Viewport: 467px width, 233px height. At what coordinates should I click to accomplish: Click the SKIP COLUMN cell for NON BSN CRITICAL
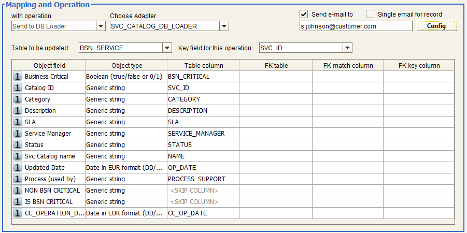tap(202, 191)
